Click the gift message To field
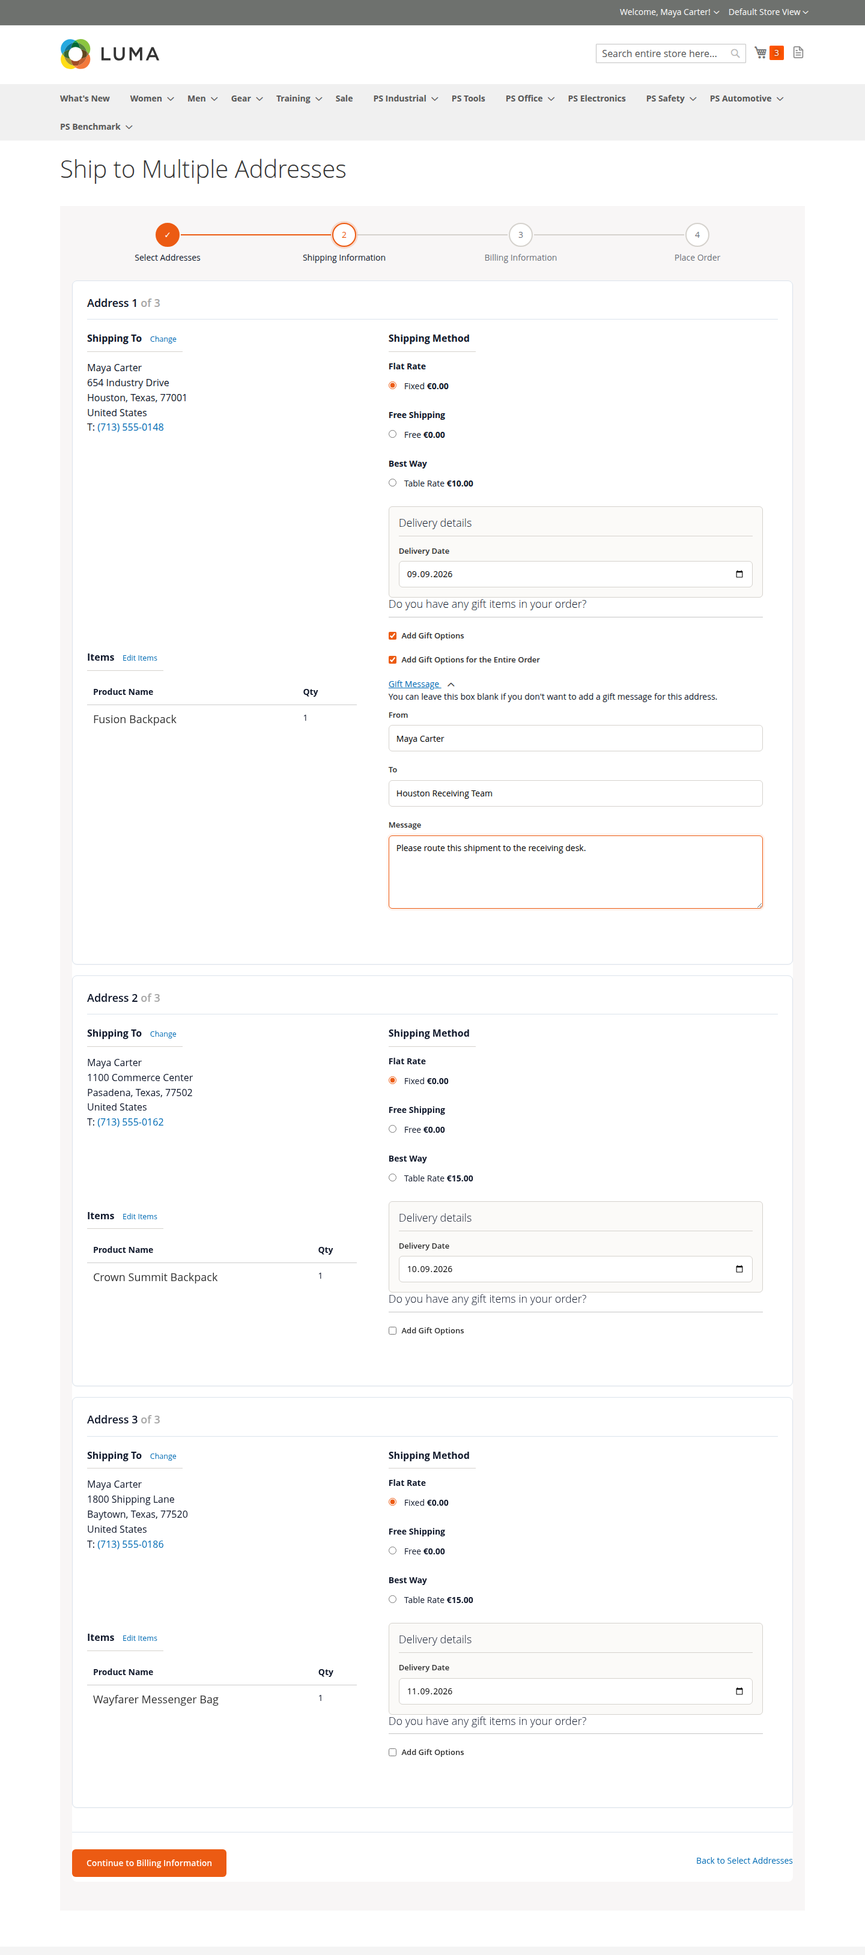 pyautogui.click(x=575, y=793)
